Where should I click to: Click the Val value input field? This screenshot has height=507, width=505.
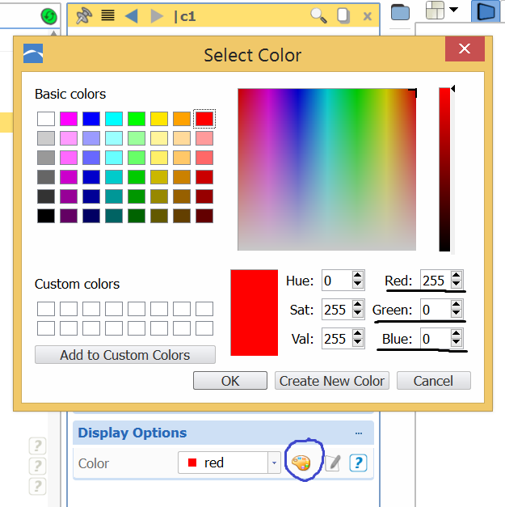click(337, 339)
